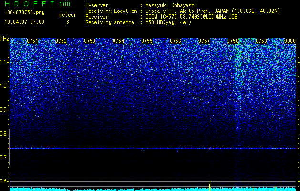The height and width of the screenshot is (191, 300).
Task: Click receiver value ICOM IC-575 53.7492 MHz USB
Action: [x=191, y=17]
